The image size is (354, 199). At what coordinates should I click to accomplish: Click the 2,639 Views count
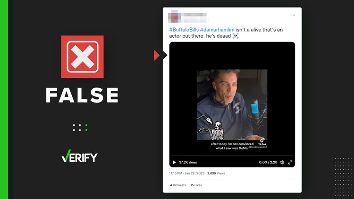coord(216,173)
